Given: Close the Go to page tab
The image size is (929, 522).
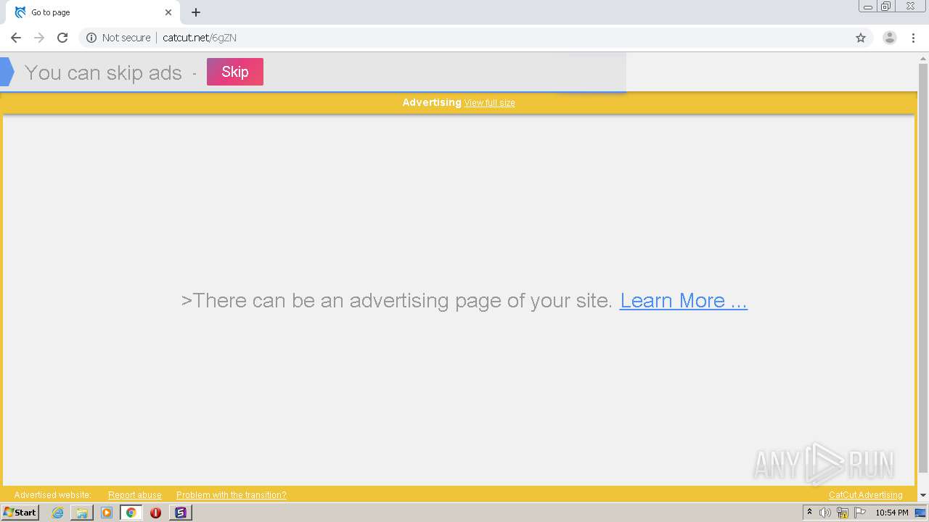Looking at the screenshot, I should [x=168, y=12].
